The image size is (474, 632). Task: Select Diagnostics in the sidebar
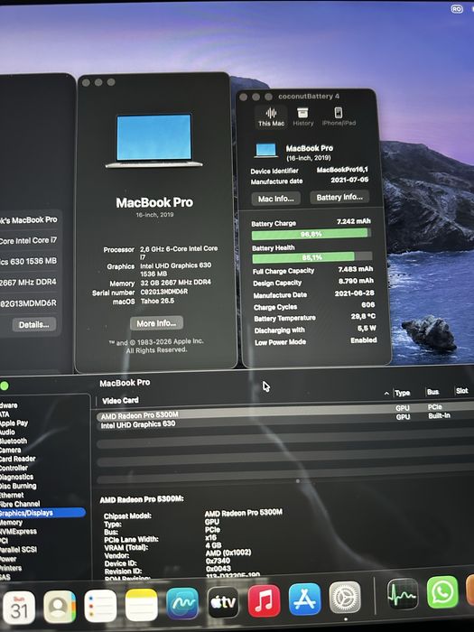(16, 477)
